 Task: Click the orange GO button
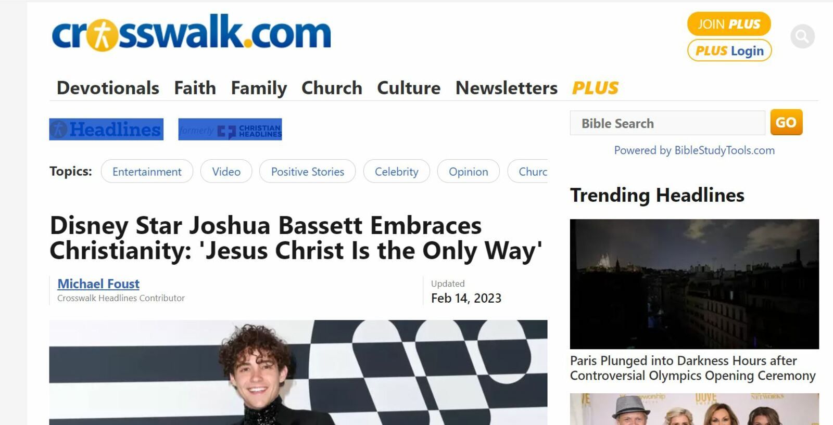786,122
